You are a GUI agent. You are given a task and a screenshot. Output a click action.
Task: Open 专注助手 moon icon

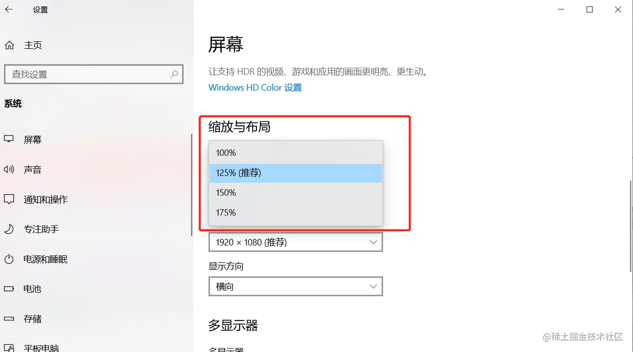click(x=9, y=229)
